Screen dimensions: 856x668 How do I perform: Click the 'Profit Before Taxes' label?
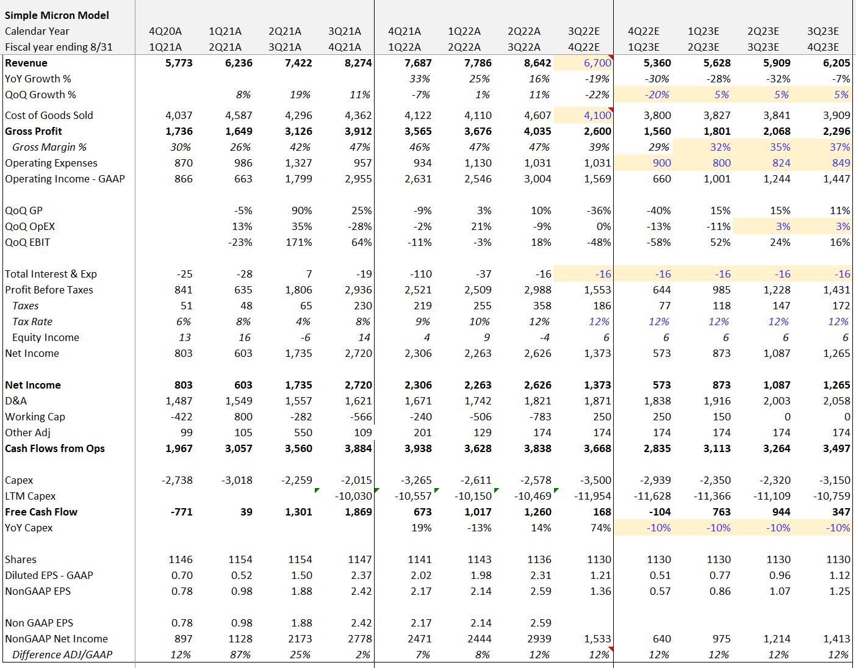pyautogui.click(x=49, y=290)
